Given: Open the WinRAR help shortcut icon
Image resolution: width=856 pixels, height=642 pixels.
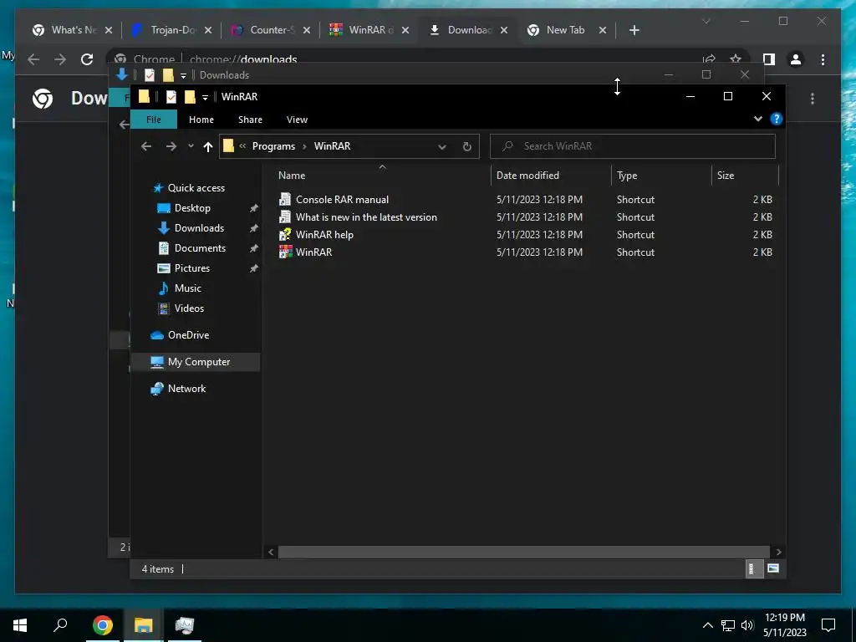Looking at the screenshot, I should click(x=285, y=234).
